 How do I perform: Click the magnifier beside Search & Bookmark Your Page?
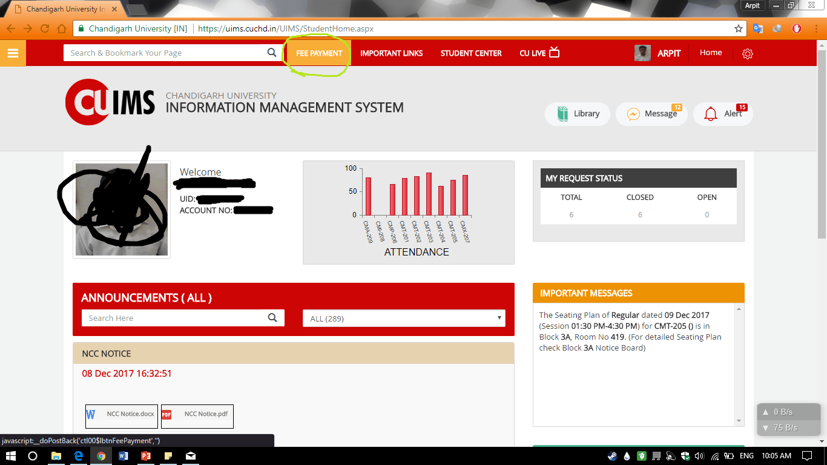(x=272, y=53)
